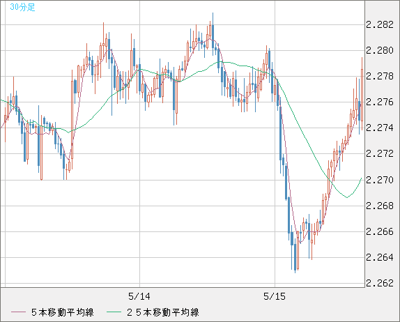Click the purple 5-period legend line swatch
Screen dimensions: 400x322
tap(19, 312)
